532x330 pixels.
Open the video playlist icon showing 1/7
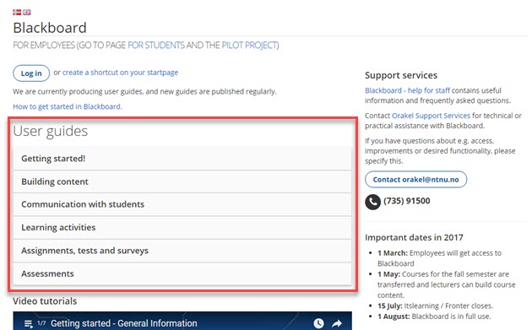(x=29, y=323)
